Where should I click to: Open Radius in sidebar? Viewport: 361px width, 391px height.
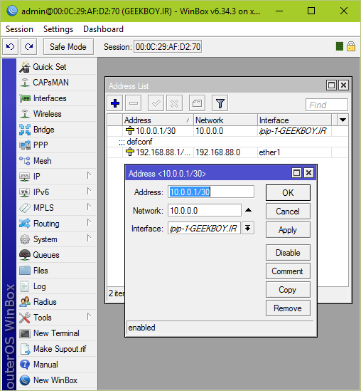[57, 302]
